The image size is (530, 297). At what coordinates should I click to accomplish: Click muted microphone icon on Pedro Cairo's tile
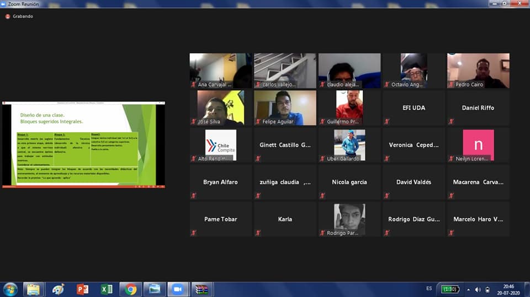(x=451, y=84)
